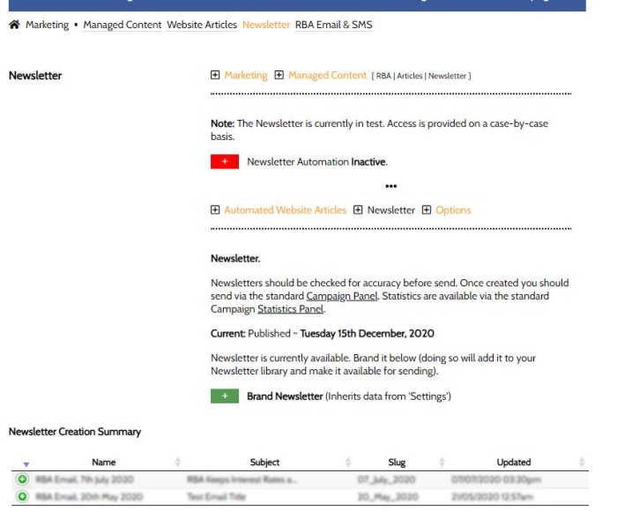
Task: Click the three-dot ellipsis separator
Action: [391, 186]
